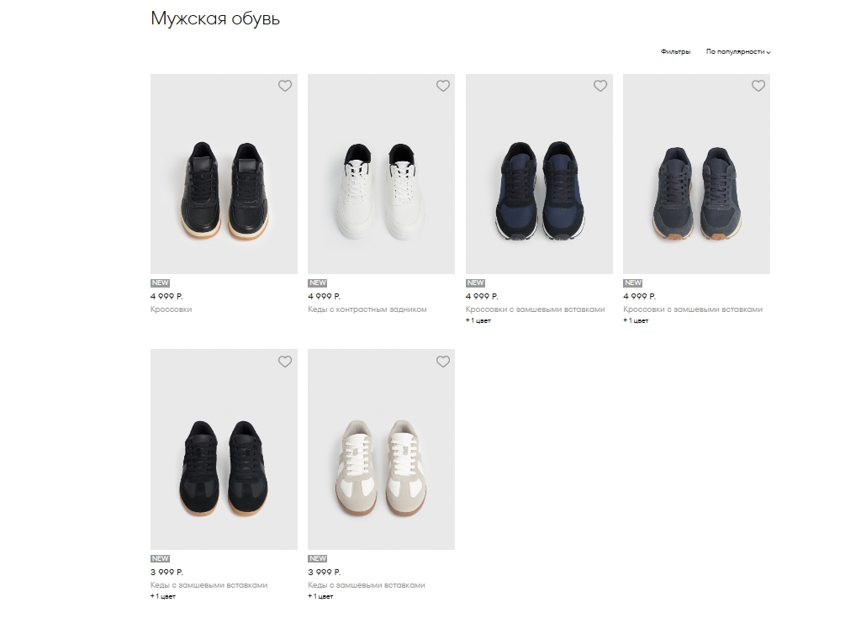Image resolution: width=845 pixels, height=618 pixels.
Task: Heart the beige Кеды с замшевыми вставками
Action: (443, 362)
